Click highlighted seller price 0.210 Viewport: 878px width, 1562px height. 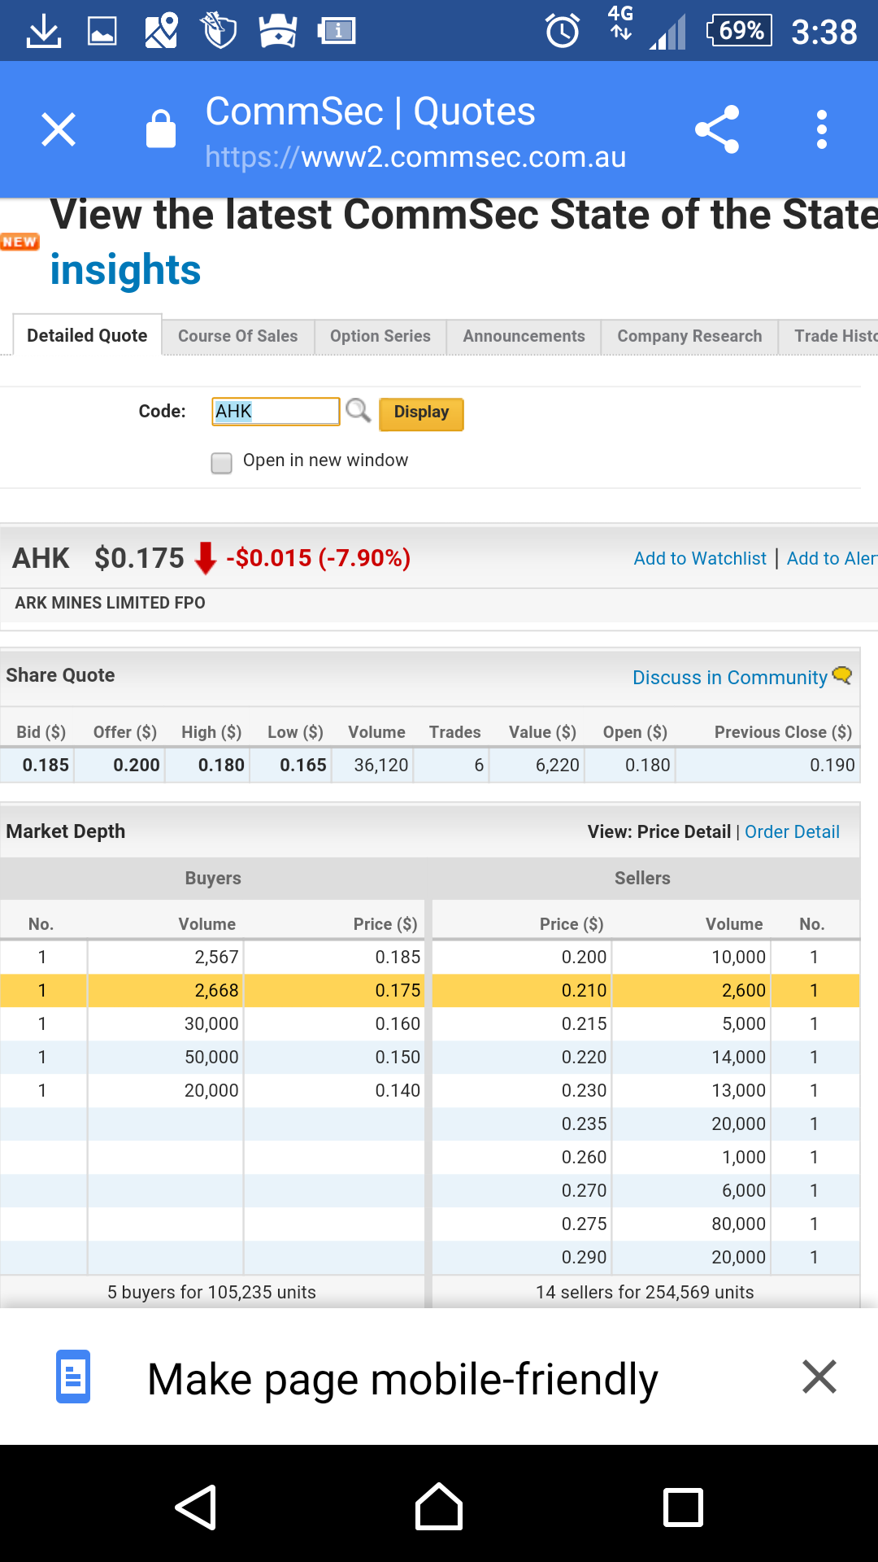coord(585,990)
